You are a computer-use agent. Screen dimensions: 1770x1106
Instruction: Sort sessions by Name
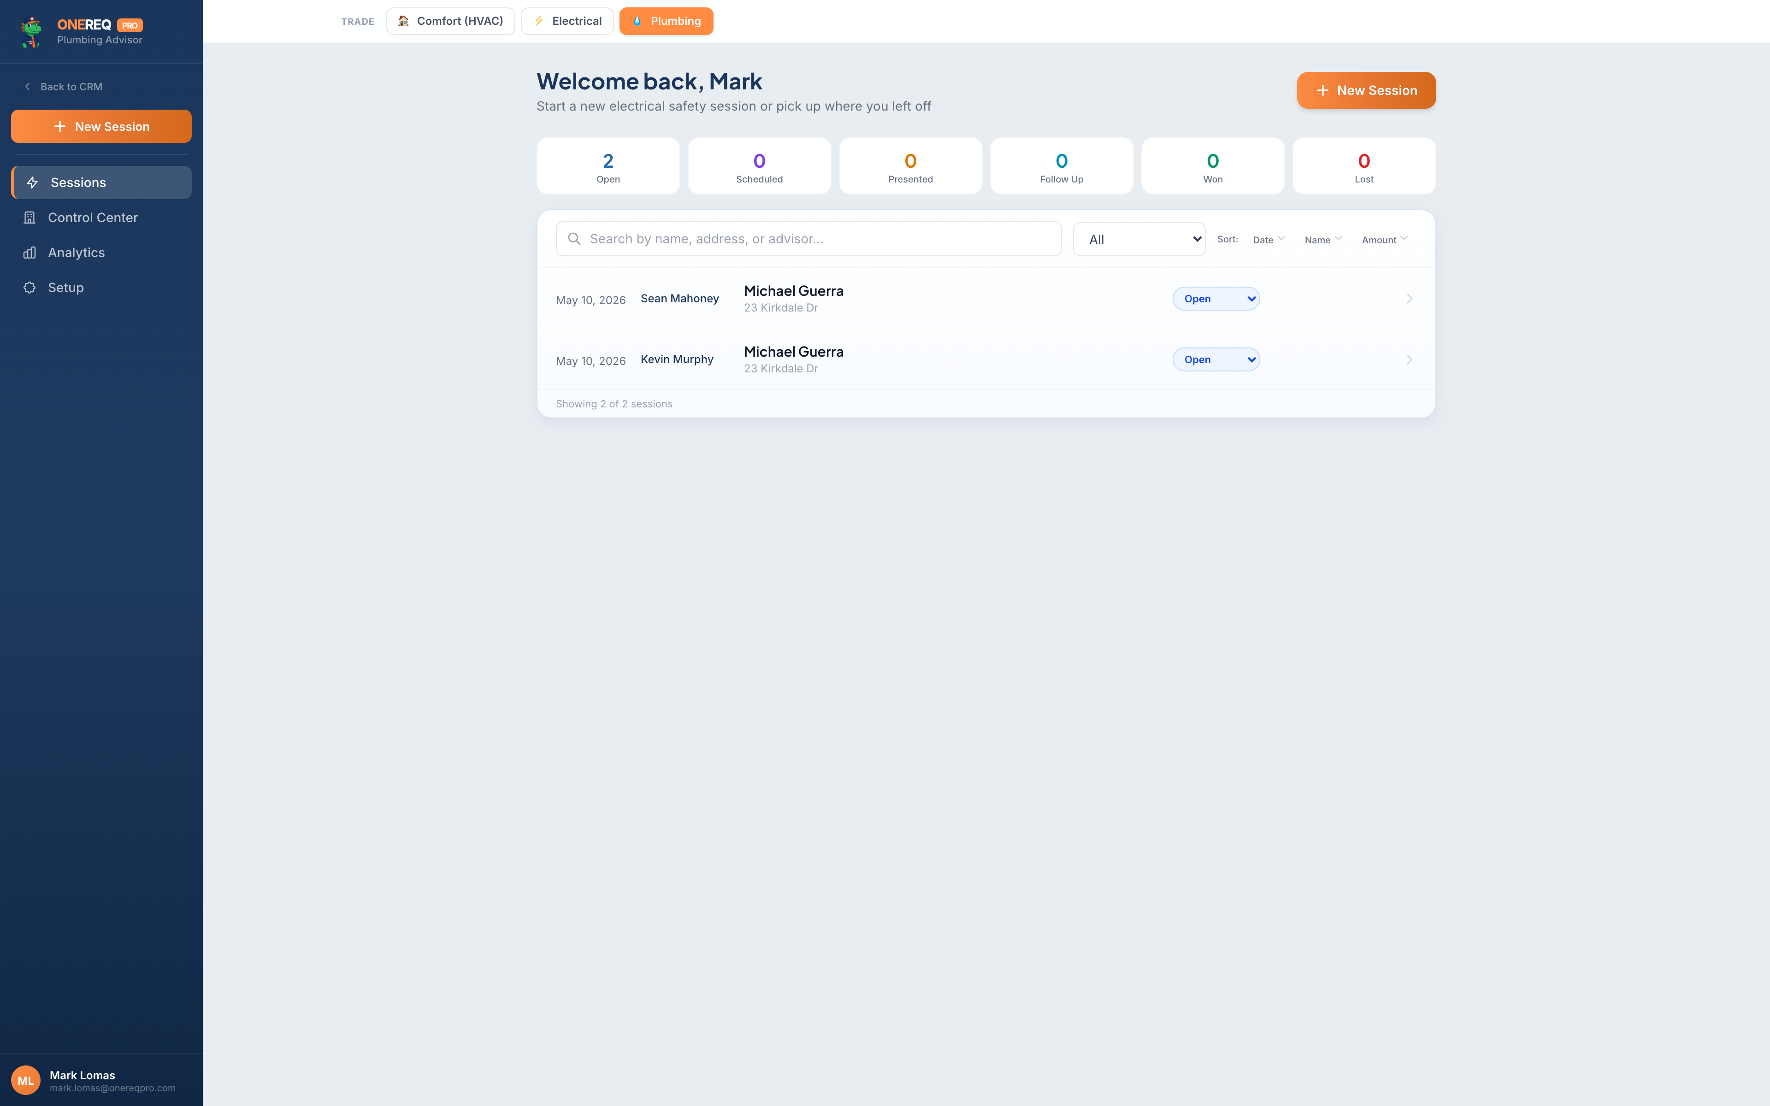(1323, 239)
